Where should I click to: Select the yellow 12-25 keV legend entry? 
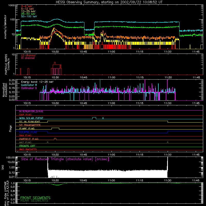28,11
